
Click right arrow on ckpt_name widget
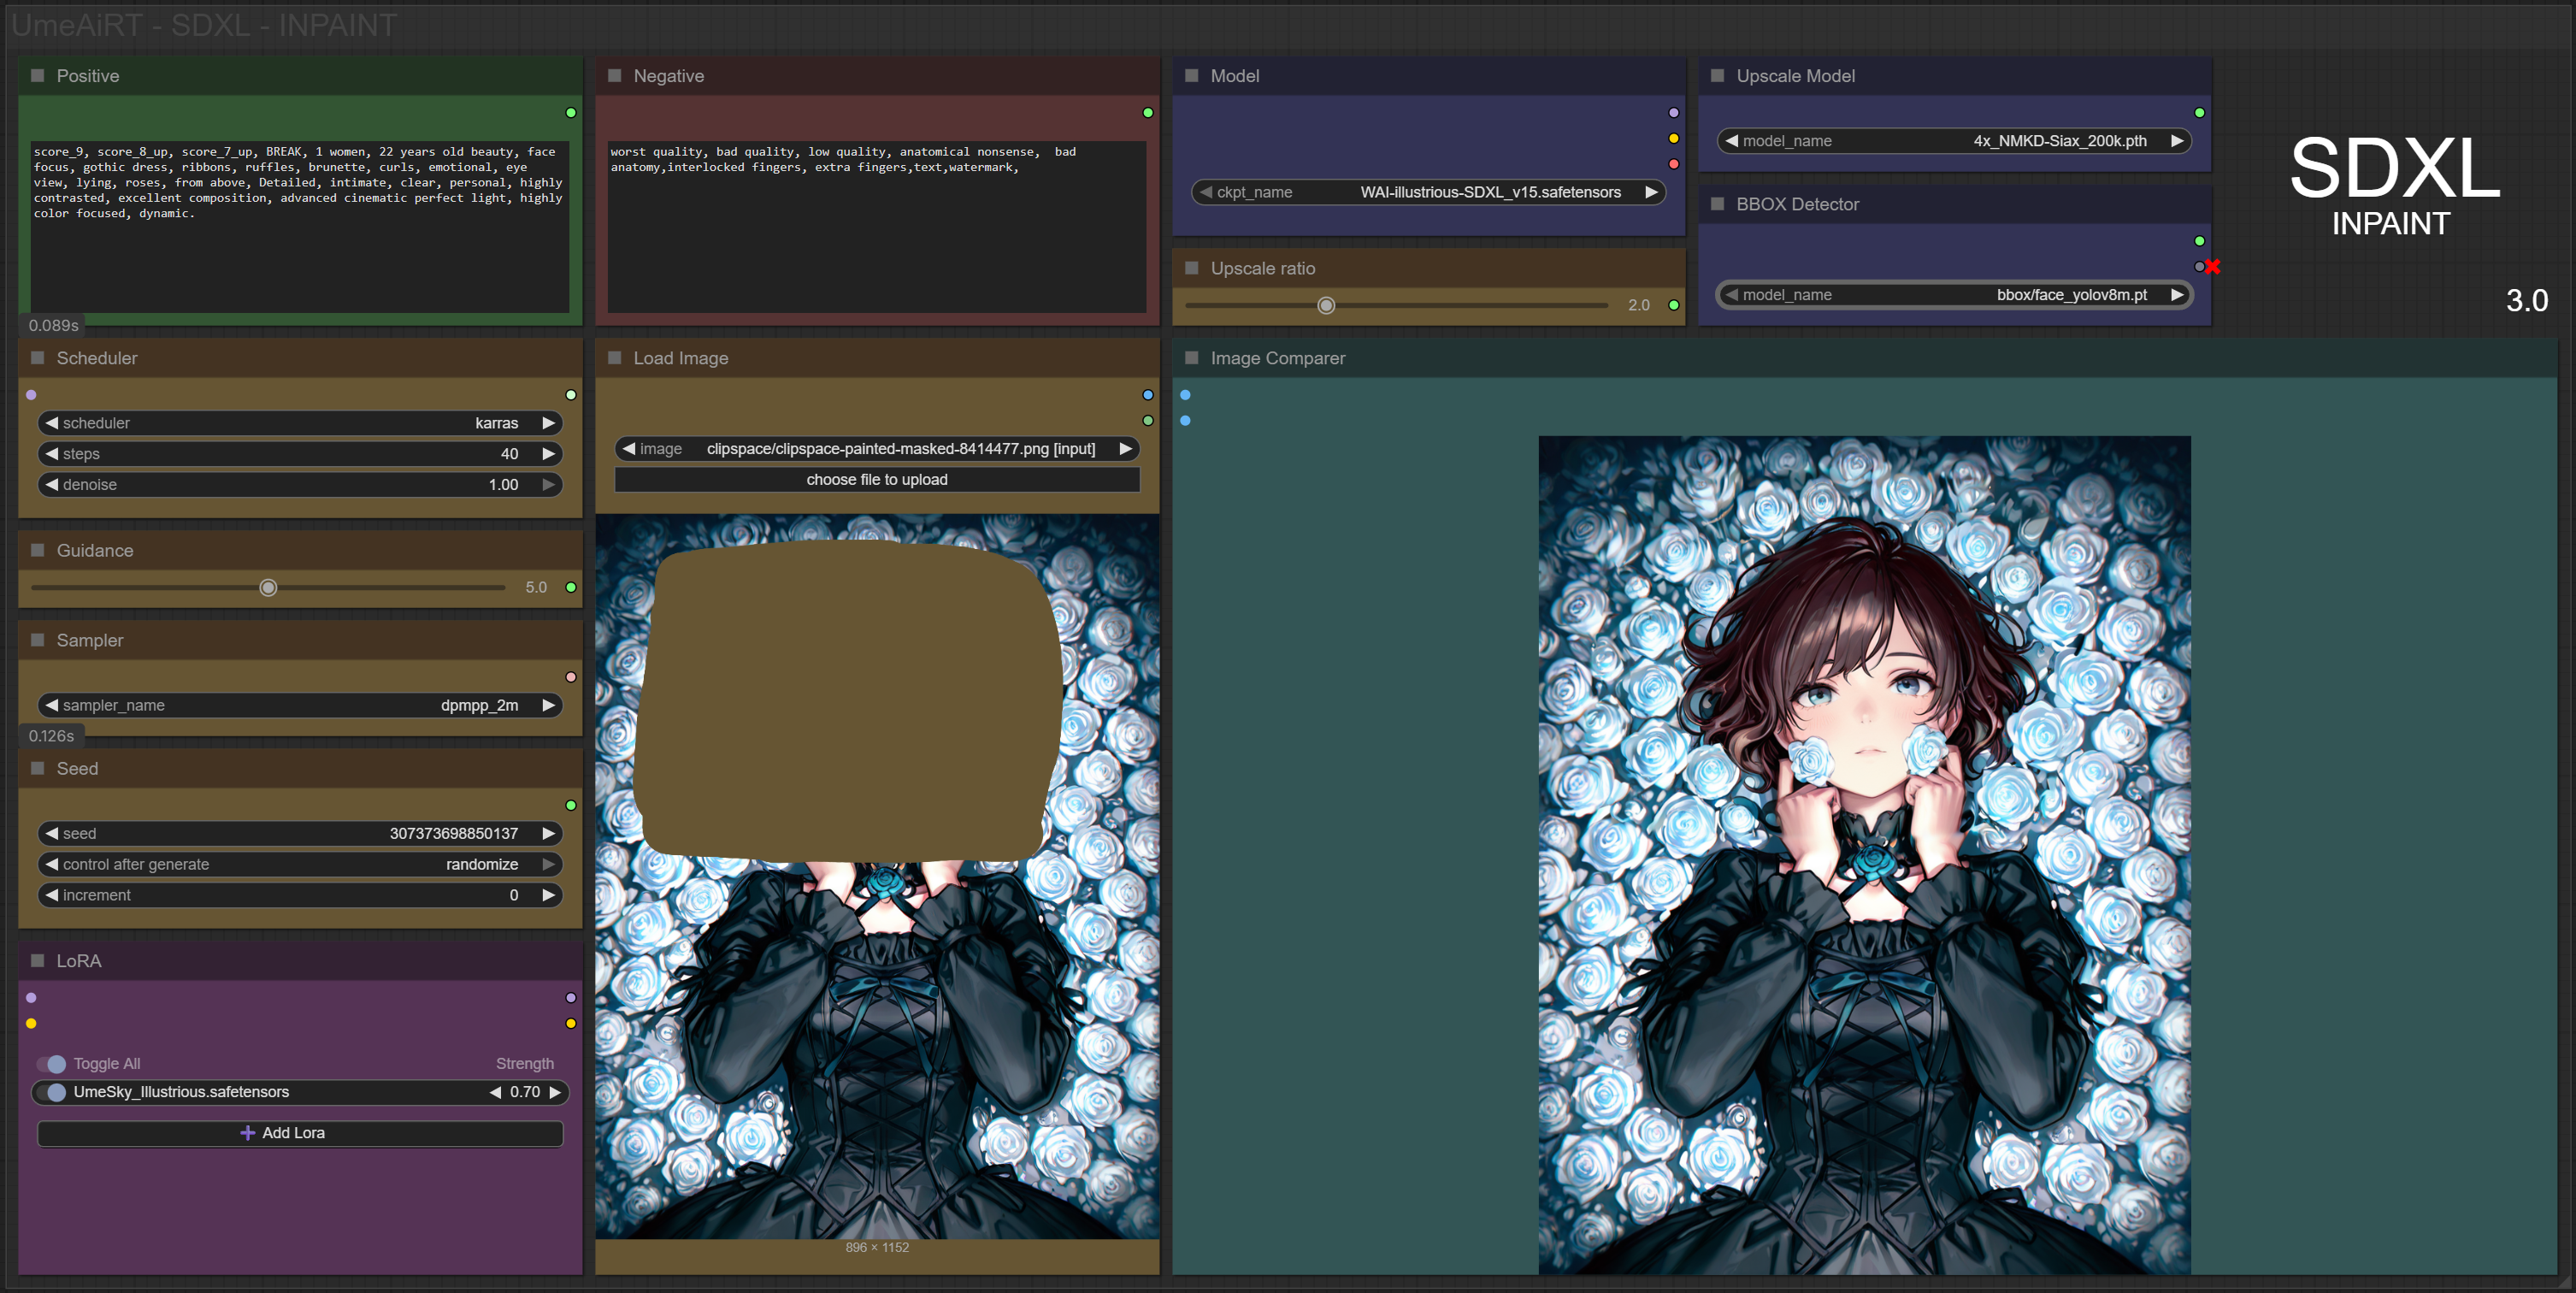pyautogui.click(x=1651, y=192)
